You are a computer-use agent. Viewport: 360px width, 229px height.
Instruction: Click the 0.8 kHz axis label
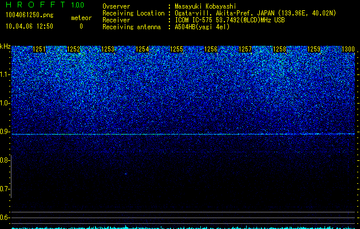point(5,160)
